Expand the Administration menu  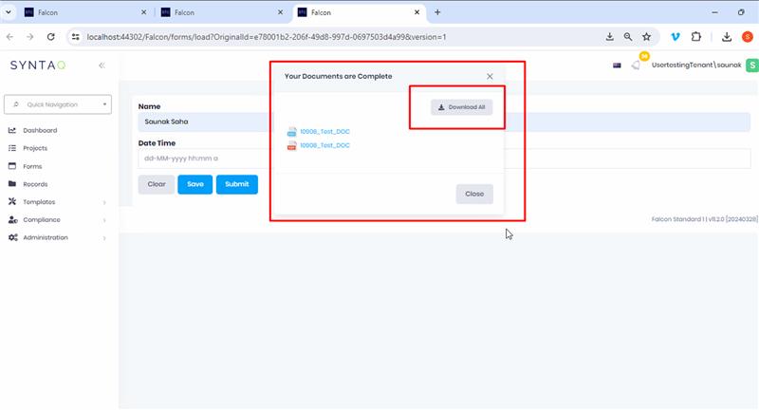point(46,237)
